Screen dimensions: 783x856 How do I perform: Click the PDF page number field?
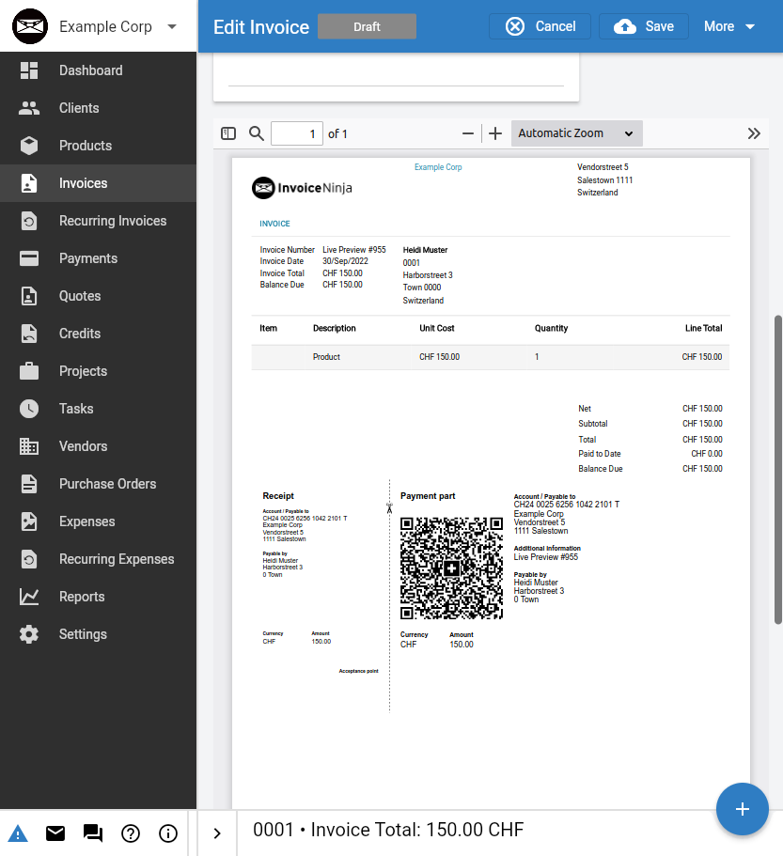coord(297,133)
